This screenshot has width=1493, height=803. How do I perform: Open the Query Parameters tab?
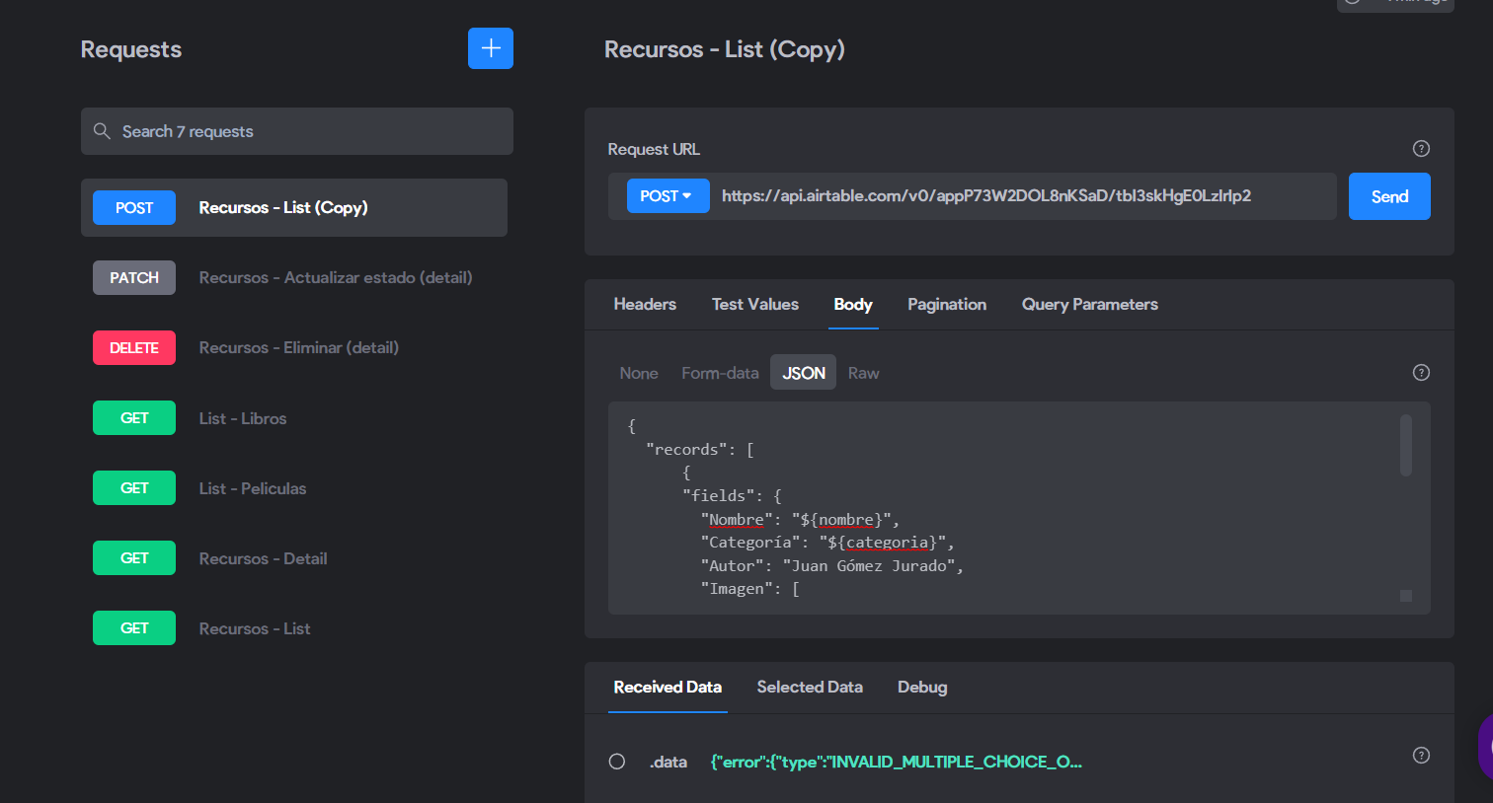[x=1090, y=304]
